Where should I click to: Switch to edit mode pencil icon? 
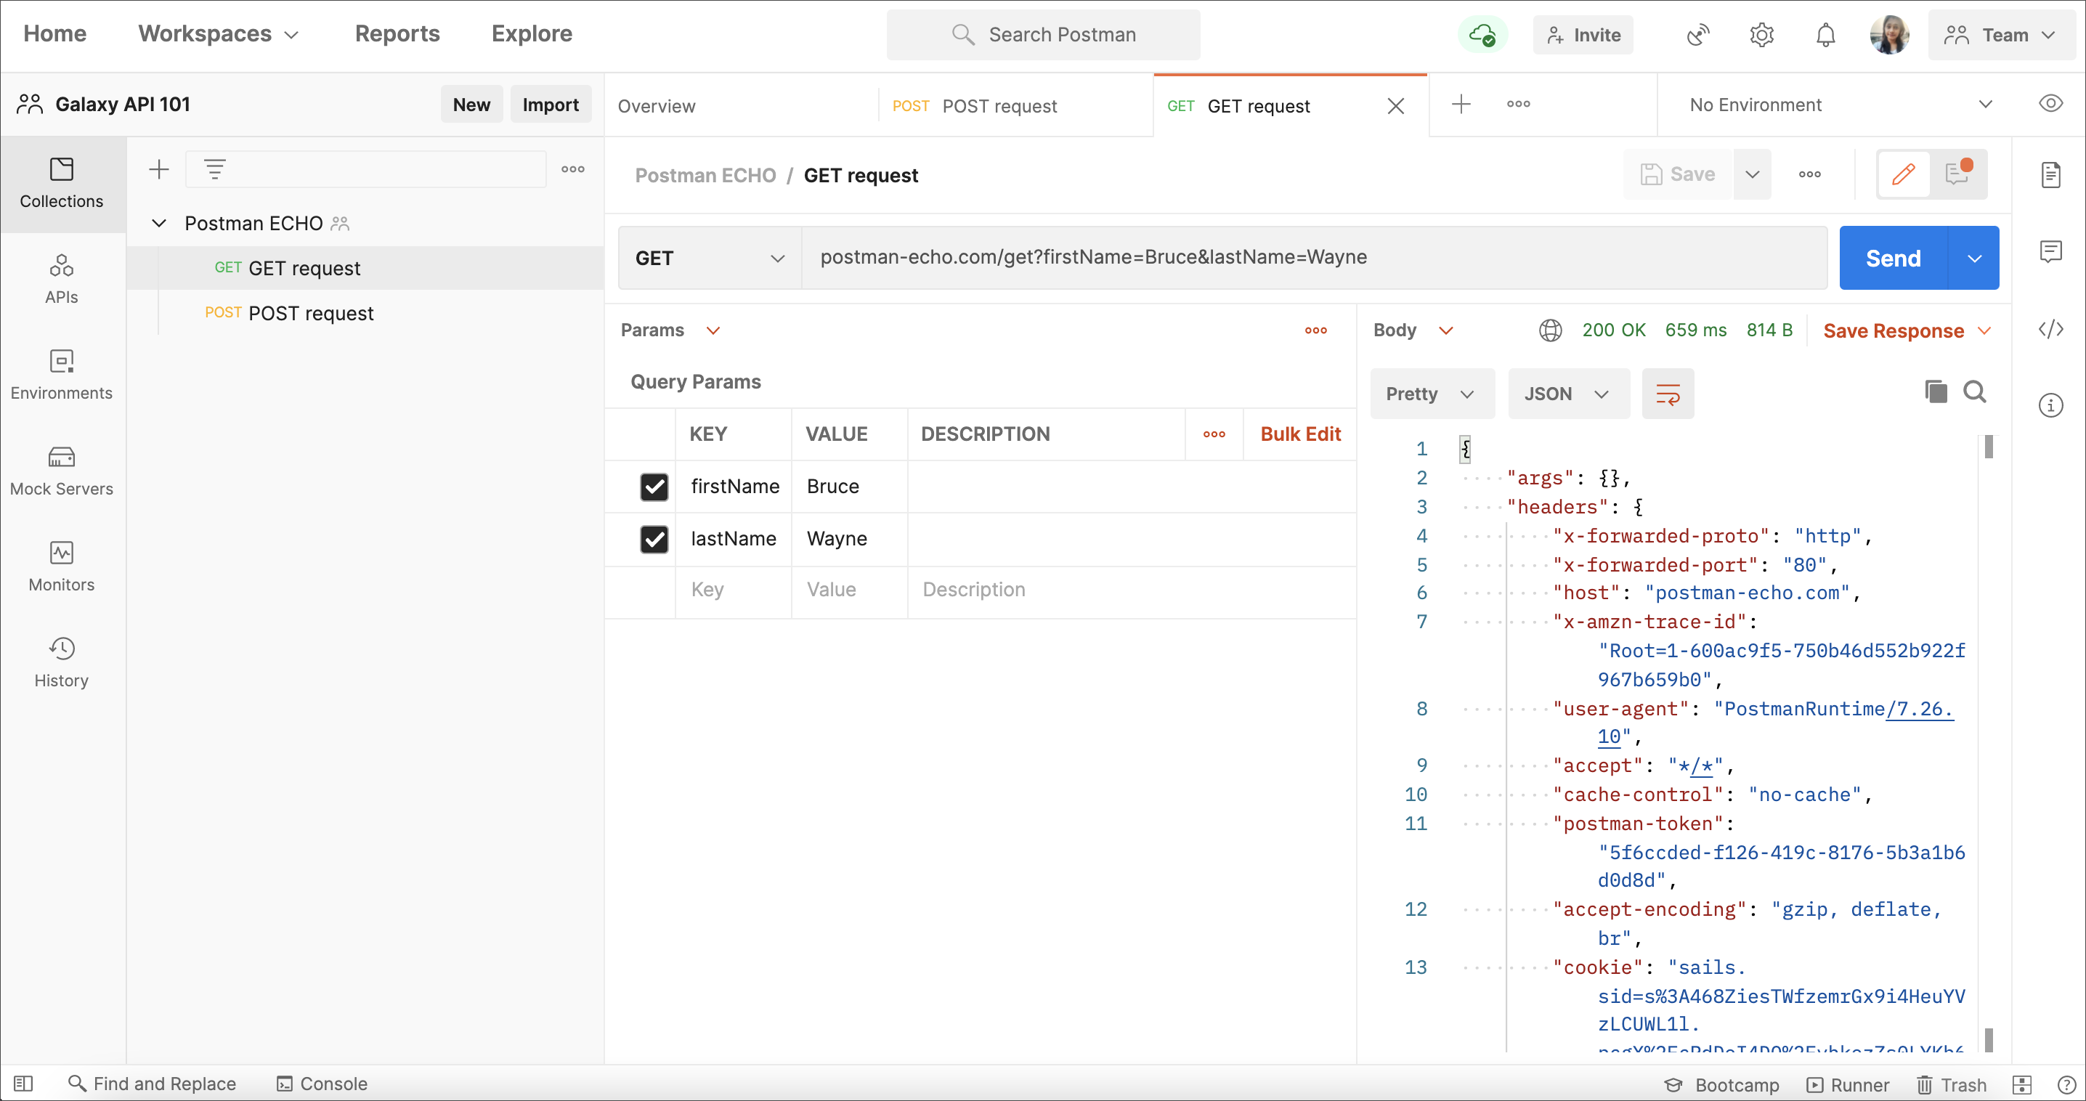[x=1903, y=174]
